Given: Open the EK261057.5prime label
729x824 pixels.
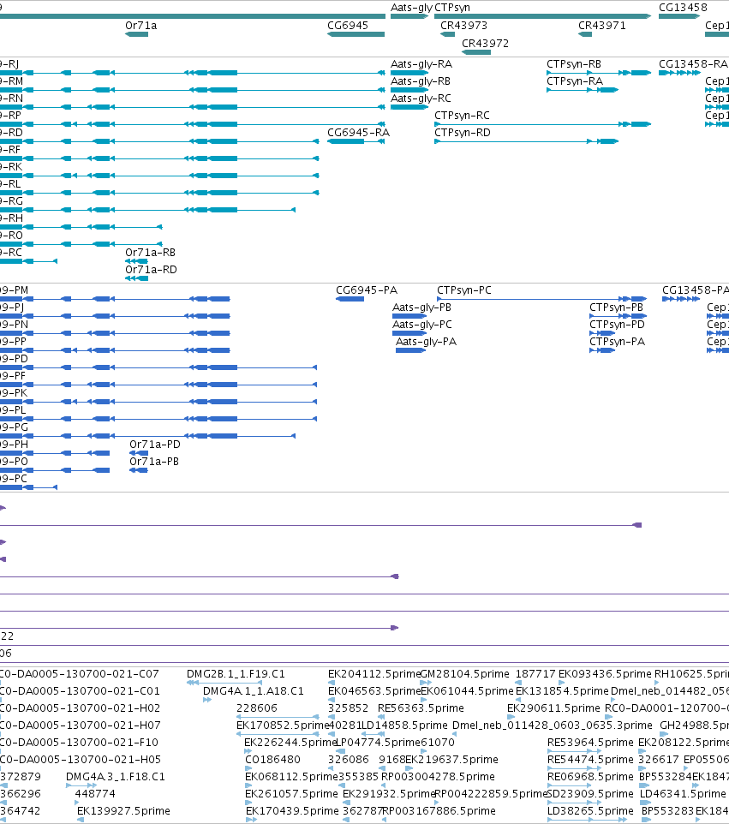Looking at the screenshot, I should tap(292, 793).
